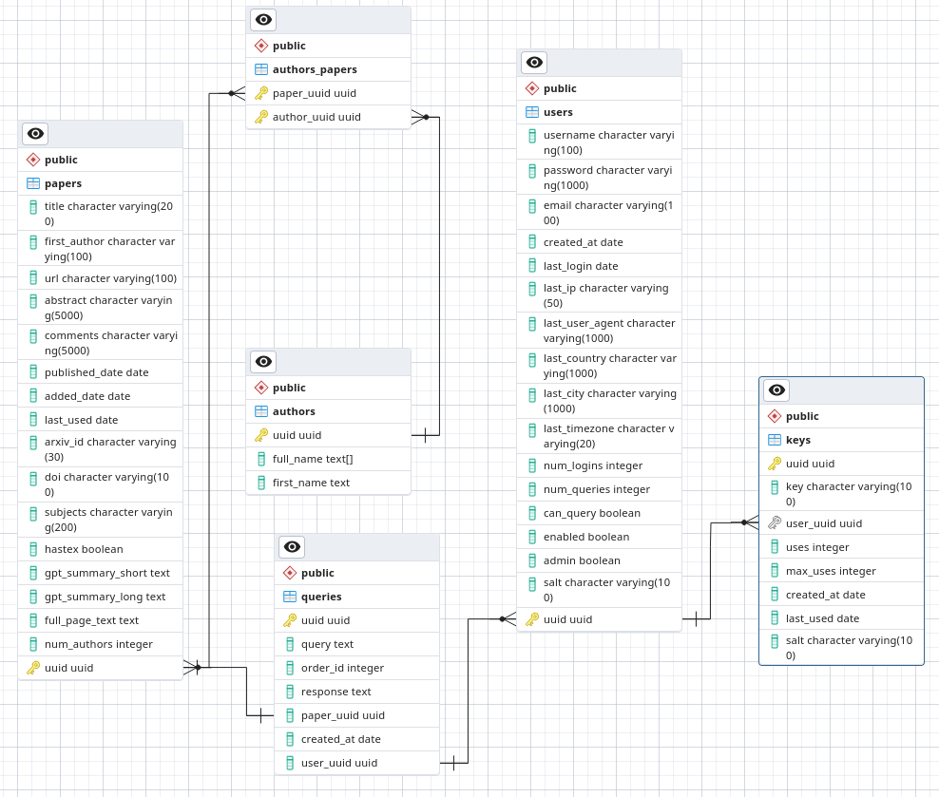Image resolution: width=939 pixels, height=797 pixels.
Task: Toggle the visibility eye on the papers table
Action: [34, 133]
